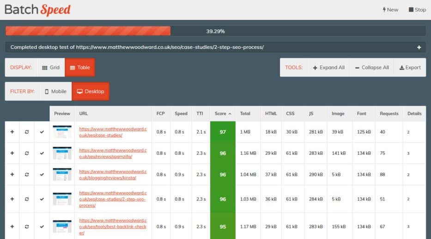
Task: Sort table by FCP column
Action: [x=160, y=113]
